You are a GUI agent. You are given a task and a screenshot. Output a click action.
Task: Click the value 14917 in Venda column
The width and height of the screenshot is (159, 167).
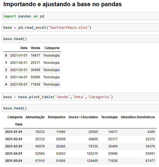pos(36,55)
